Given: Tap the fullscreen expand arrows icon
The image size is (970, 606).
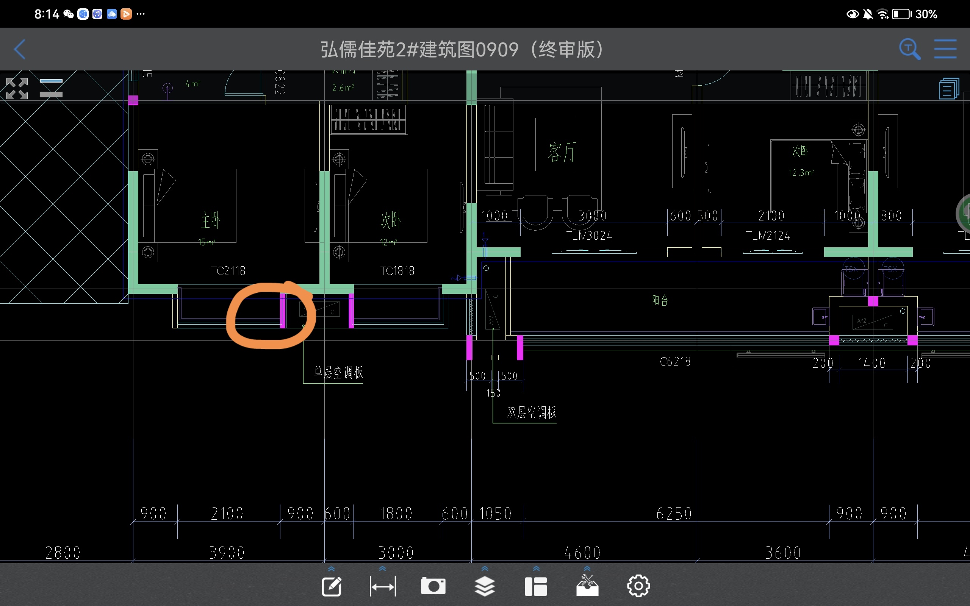Looking at the screenshot, I should [17, 88].
